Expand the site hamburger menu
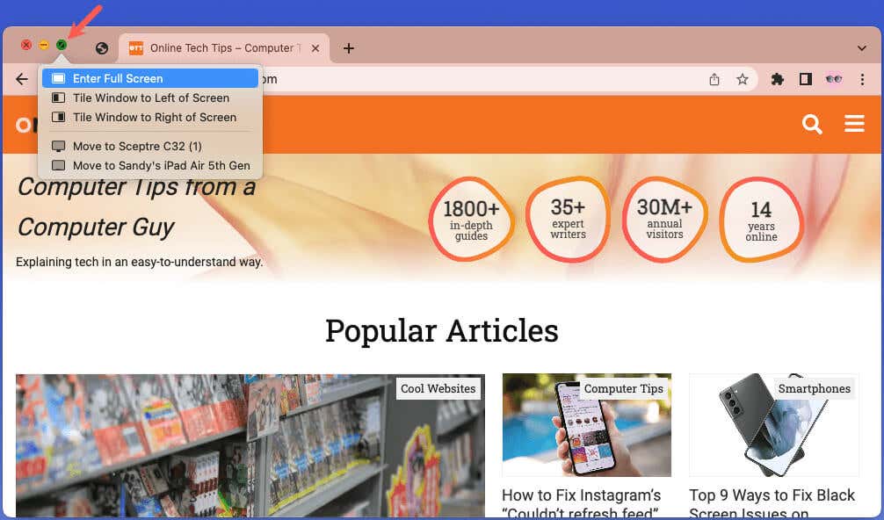884x520 pixels. 854,123
